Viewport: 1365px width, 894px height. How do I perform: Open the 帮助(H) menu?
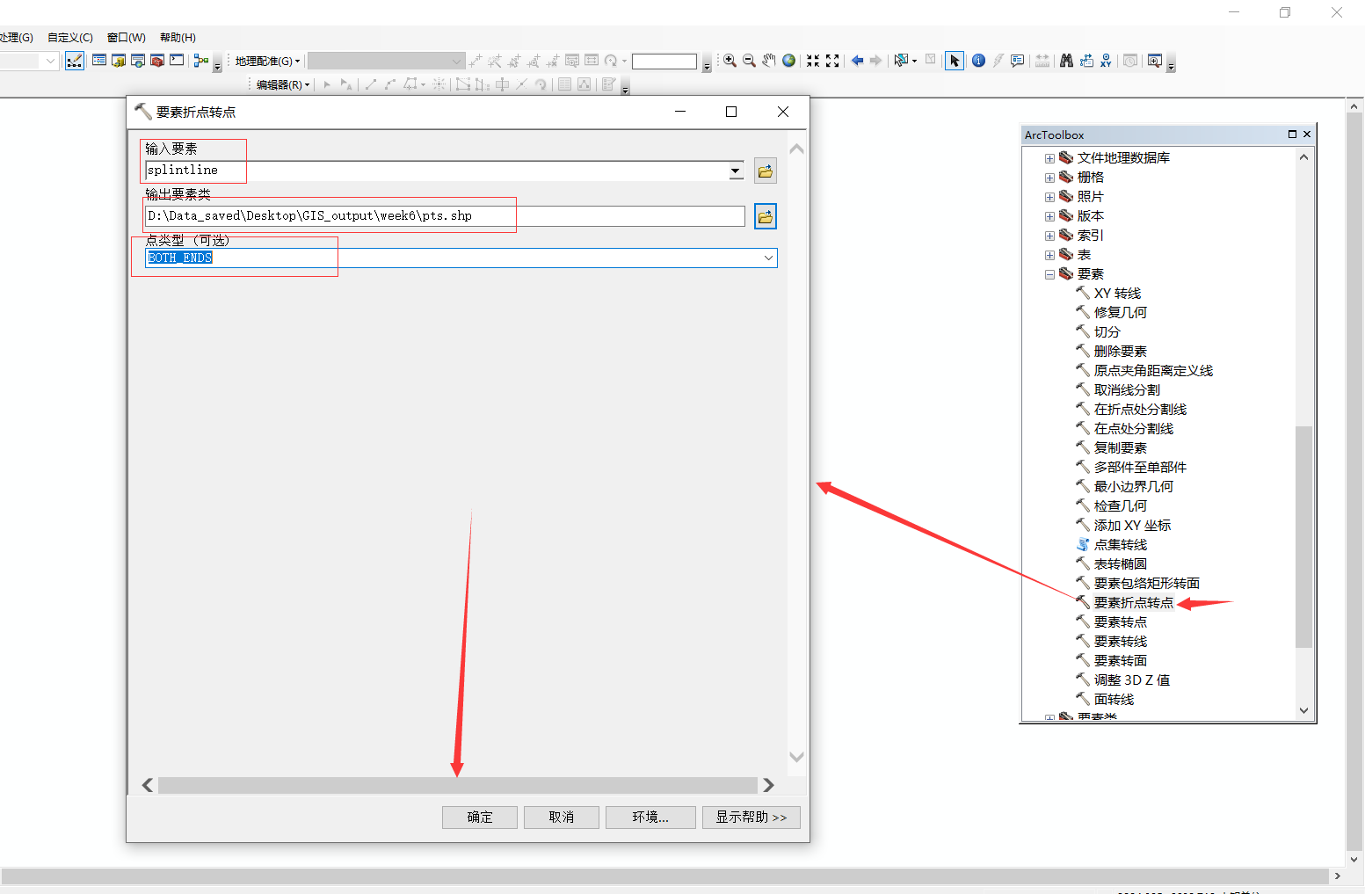[178, 37]
